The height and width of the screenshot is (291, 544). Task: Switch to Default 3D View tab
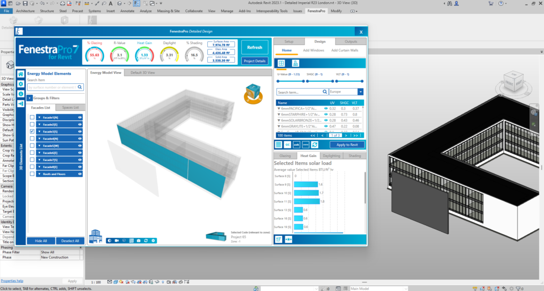(142, 73)
